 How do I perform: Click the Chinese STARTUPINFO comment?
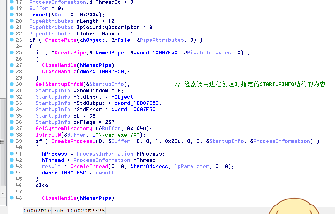pyautogui.click(x=250, y=84)
